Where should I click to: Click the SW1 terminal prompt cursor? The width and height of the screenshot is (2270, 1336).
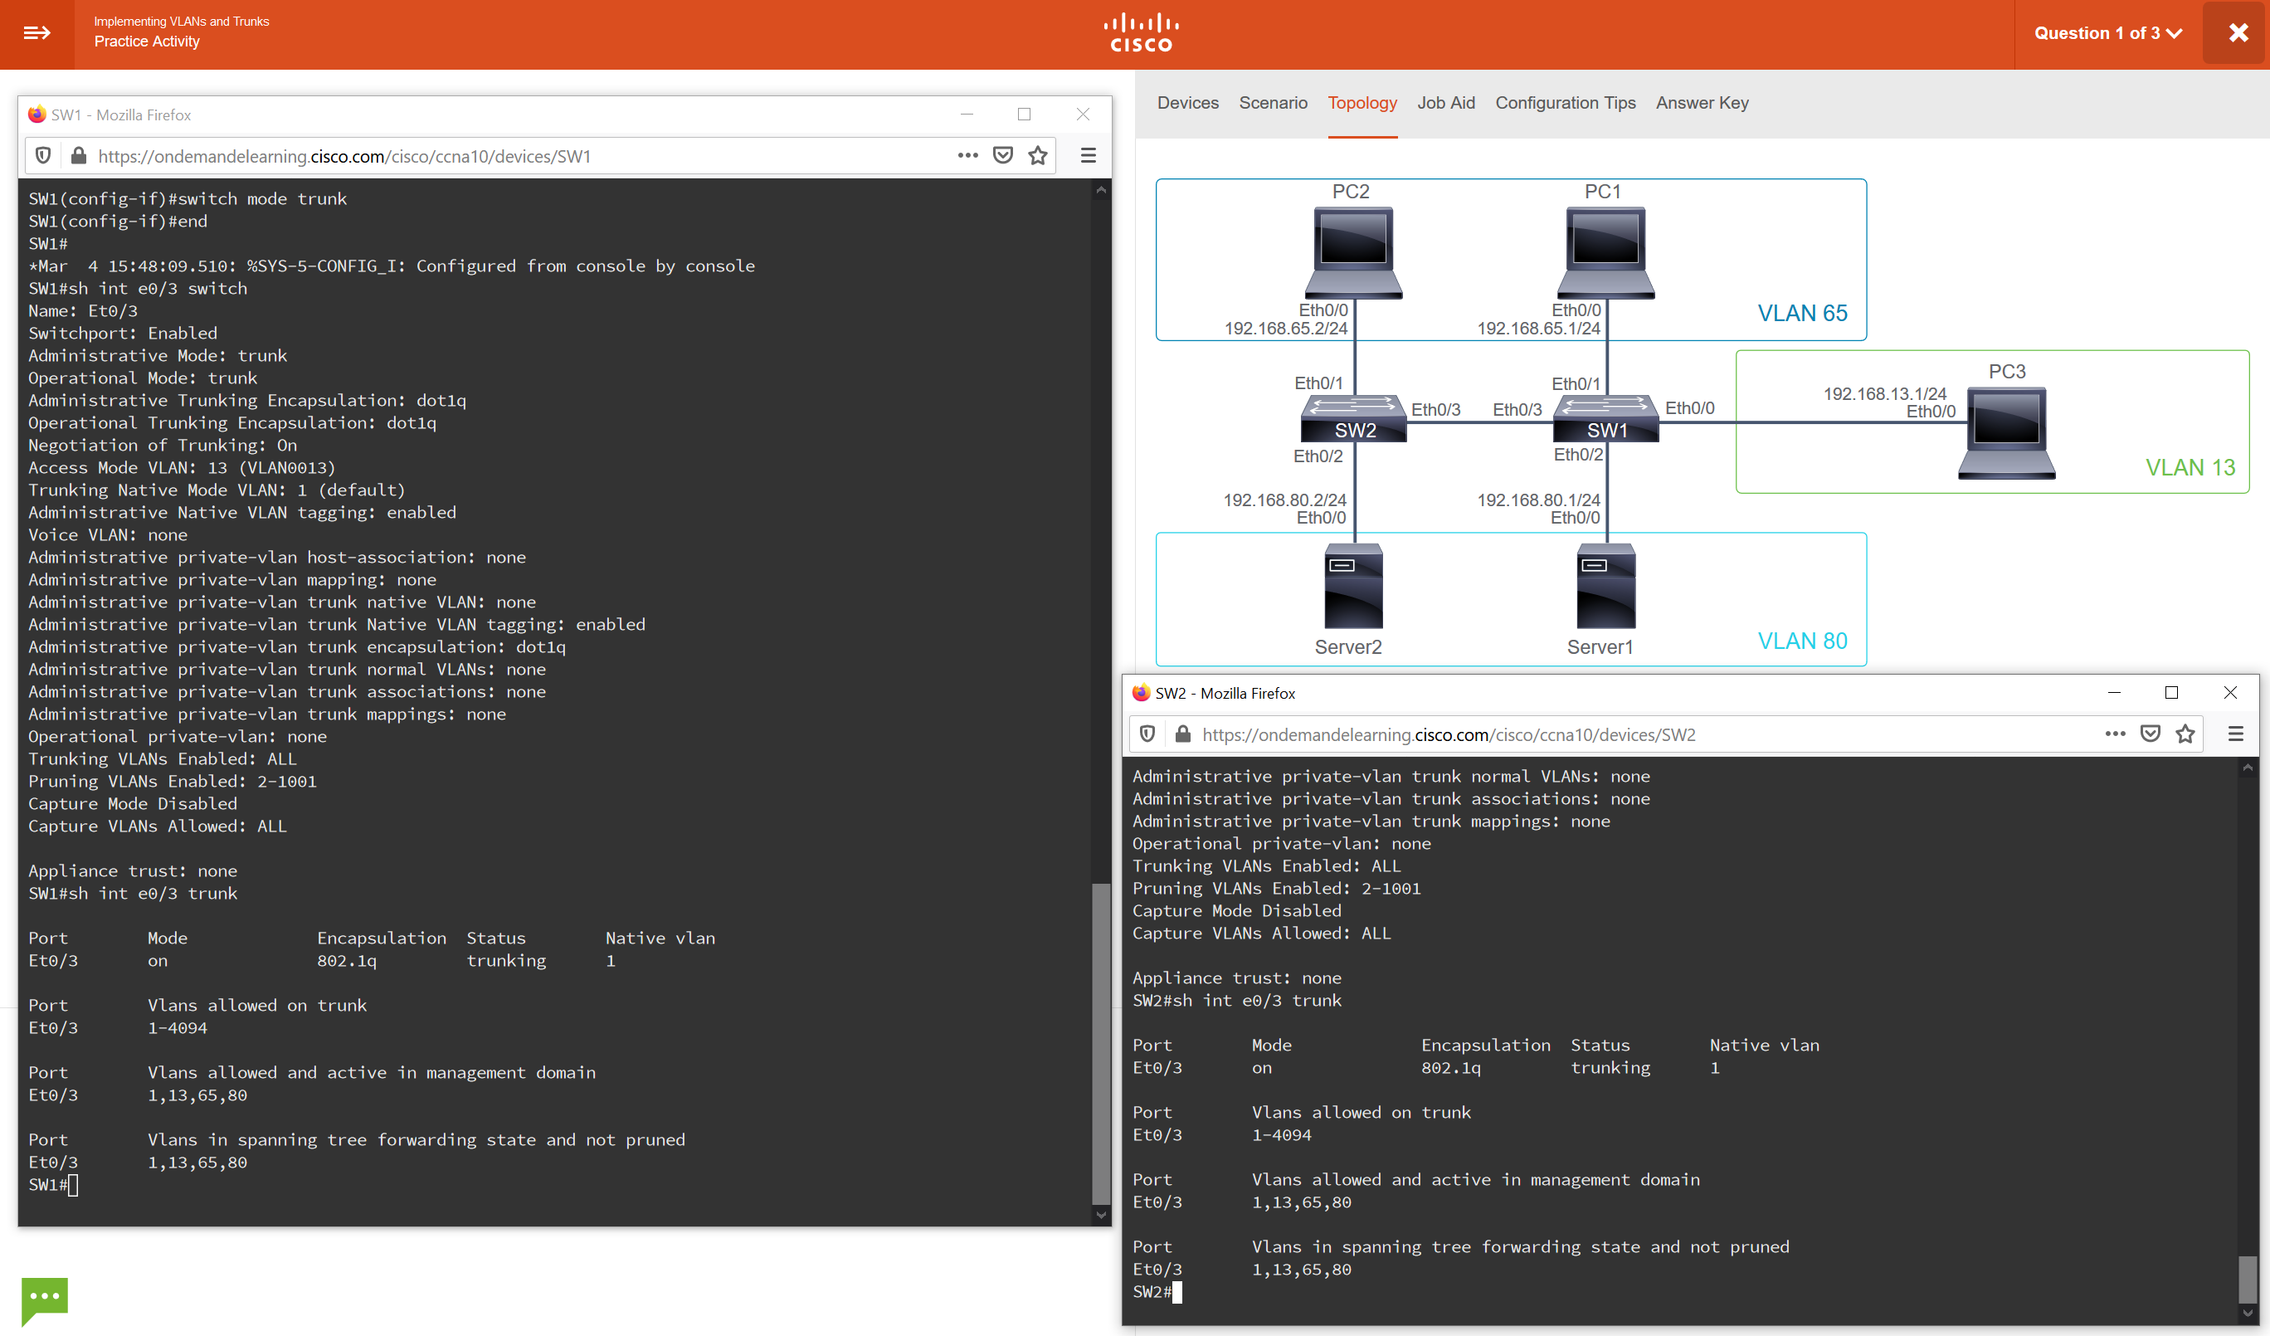[73, 1185]
